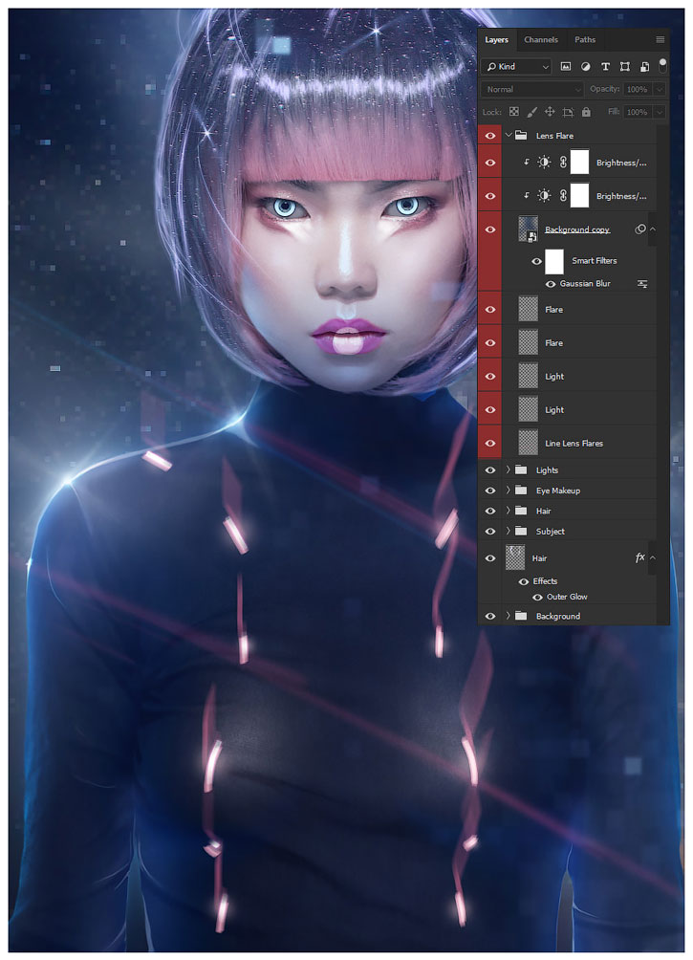Click the lock transparent pixels icon

514,112
